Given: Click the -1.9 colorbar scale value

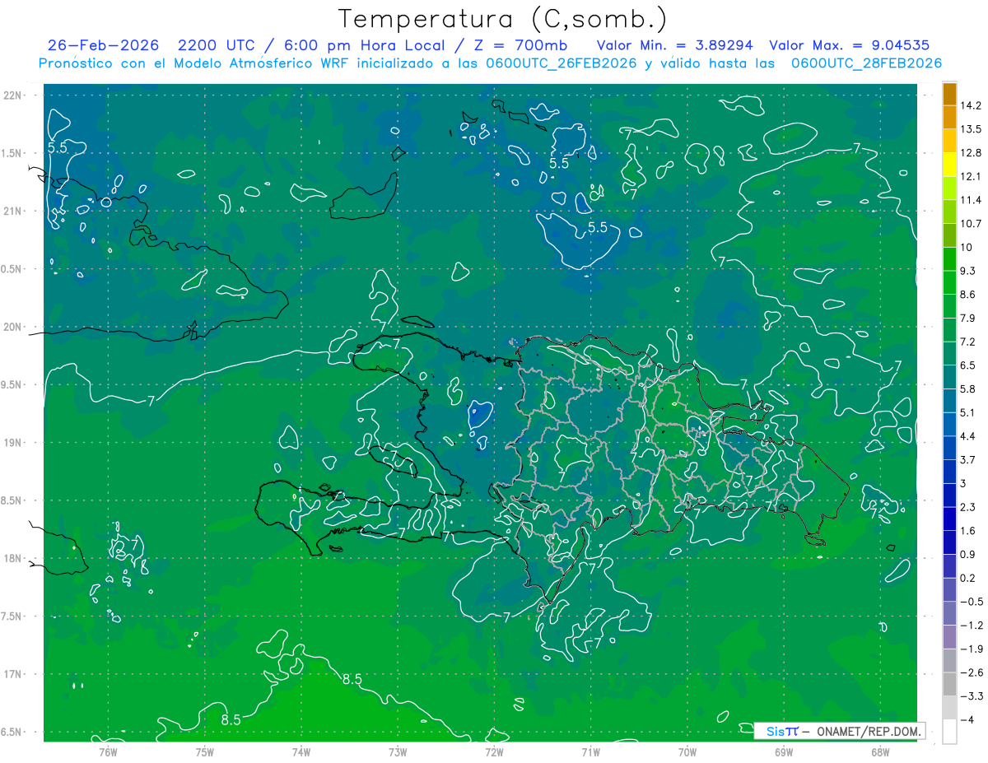Looking at the screenshot, I should point(972,649).
